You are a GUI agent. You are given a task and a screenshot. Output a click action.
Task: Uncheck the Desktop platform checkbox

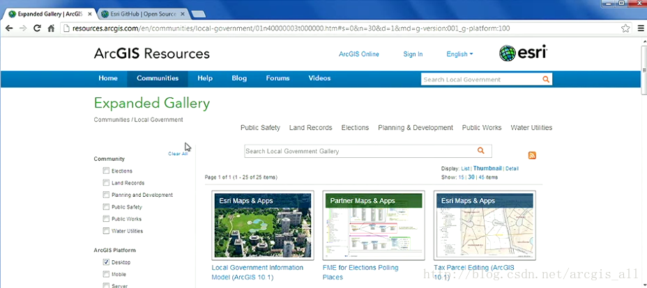(x=106, y=262)
